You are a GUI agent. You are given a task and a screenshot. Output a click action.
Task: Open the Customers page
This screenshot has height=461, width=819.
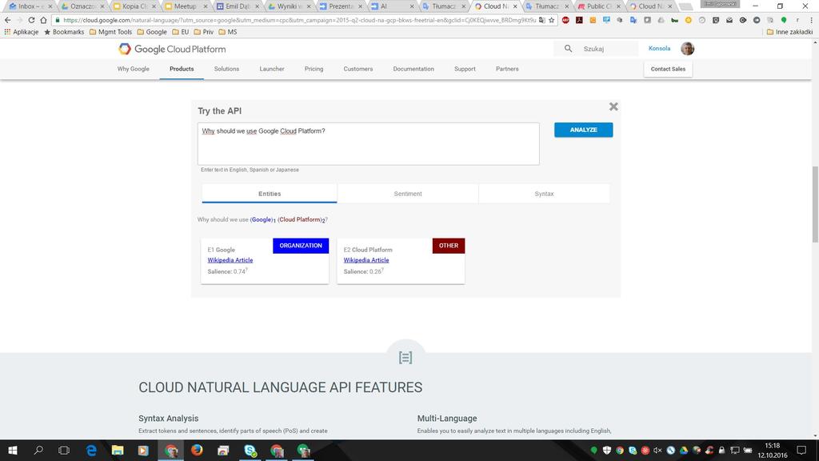[x=358, y=69]
